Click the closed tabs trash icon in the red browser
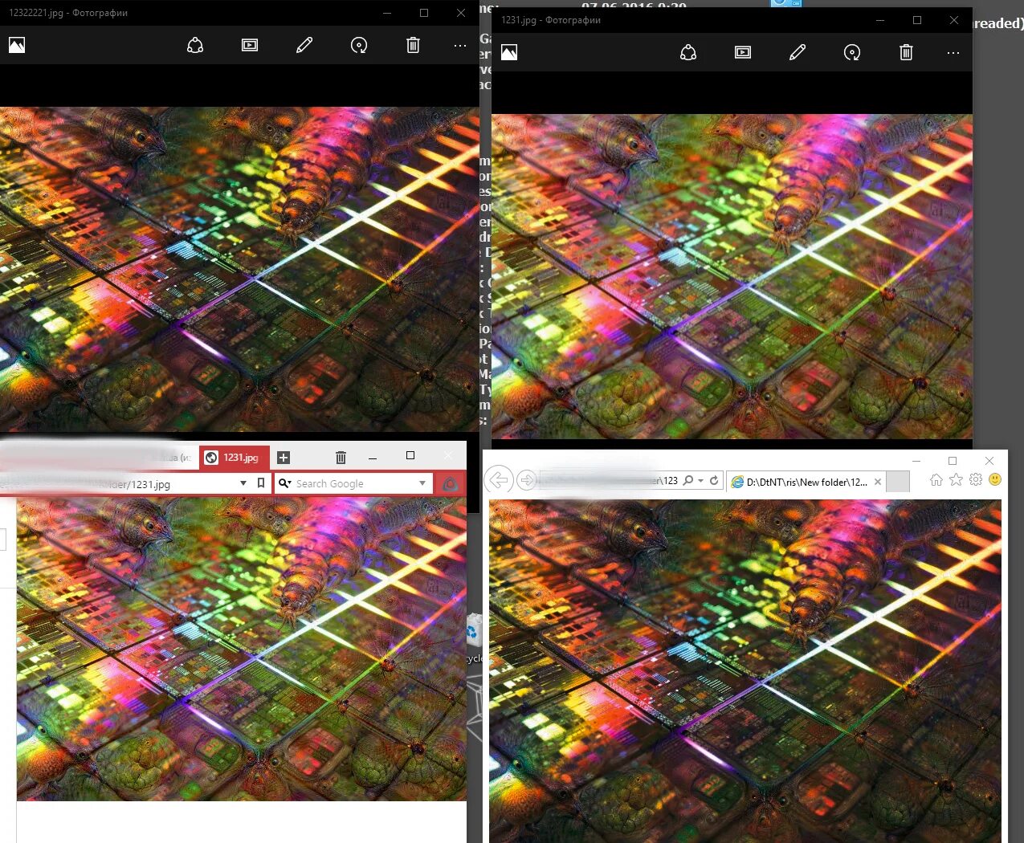 coord(341,457)
